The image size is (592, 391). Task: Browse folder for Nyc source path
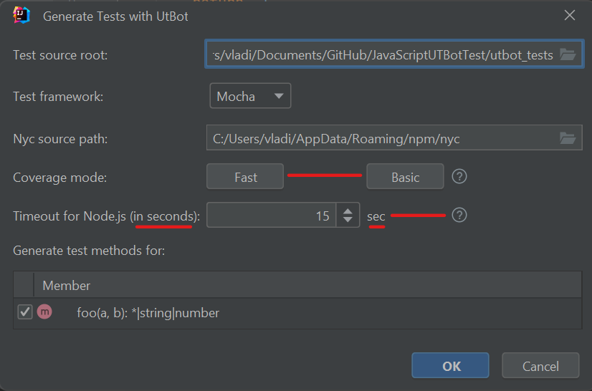pos(568,138)
